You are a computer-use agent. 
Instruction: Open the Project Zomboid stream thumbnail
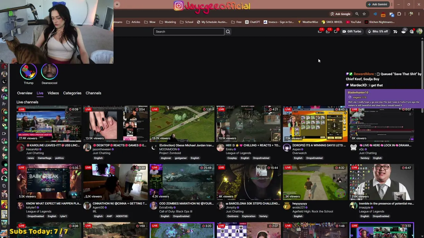pyautogui.click(x=182, y=124)
